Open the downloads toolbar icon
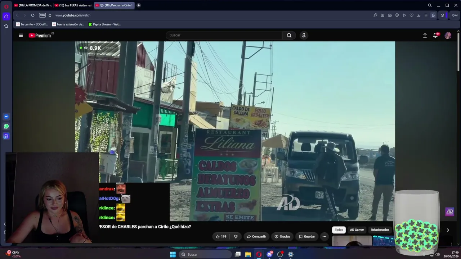Screen dimensions: 461x259 pos(419,15)
